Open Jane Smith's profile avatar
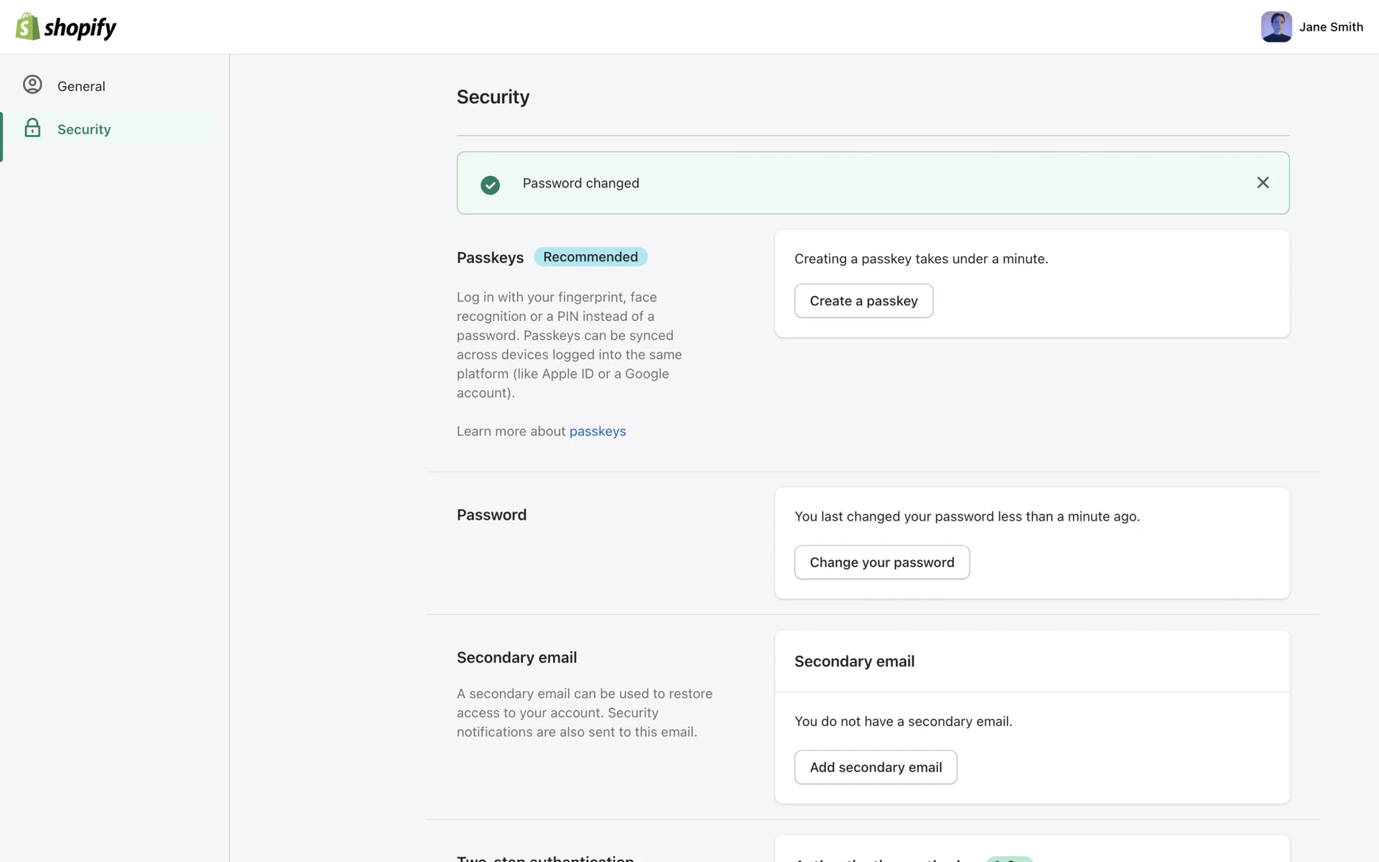Viewport: 1379px width, 862px height. [1276, 27]
